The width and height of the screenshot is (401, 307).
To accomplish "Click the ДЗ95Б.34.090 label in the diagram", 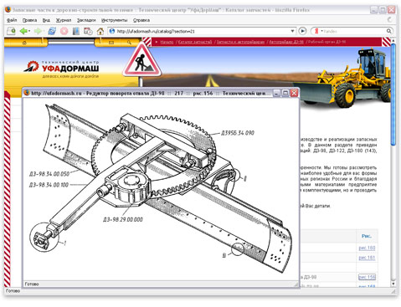I will click(238, 133).
